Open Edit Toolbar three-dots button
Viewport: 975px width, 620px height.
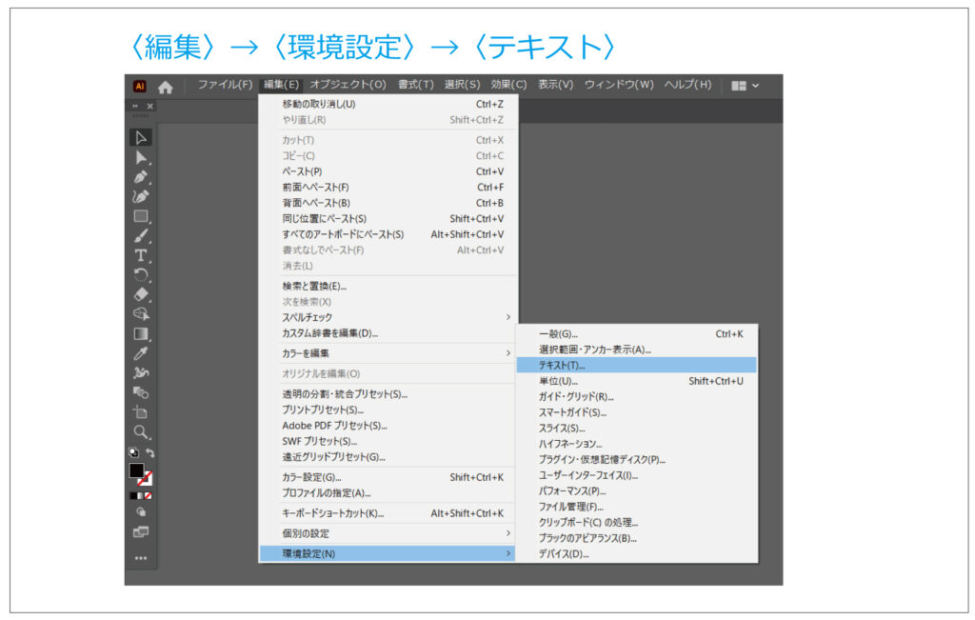coord(141,558)
